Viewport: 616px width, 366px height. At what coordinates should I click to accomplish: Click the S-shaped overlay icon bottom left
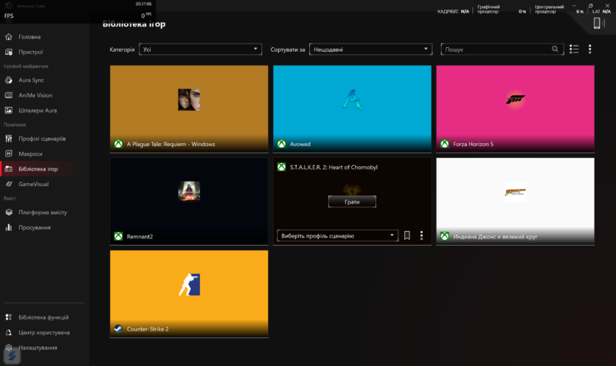[13, 356]
